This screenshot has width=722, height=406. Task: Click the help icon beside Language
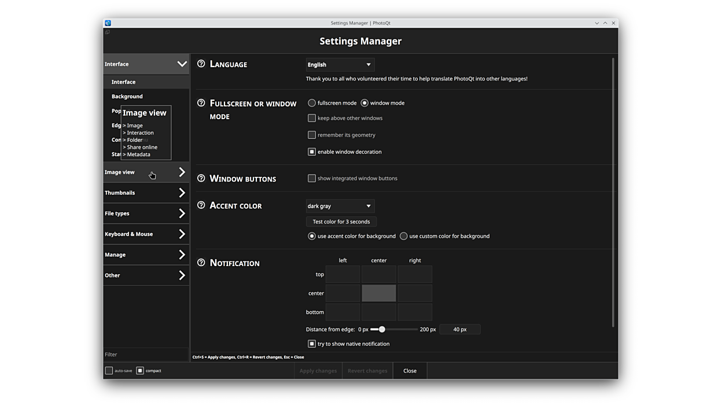201,64
